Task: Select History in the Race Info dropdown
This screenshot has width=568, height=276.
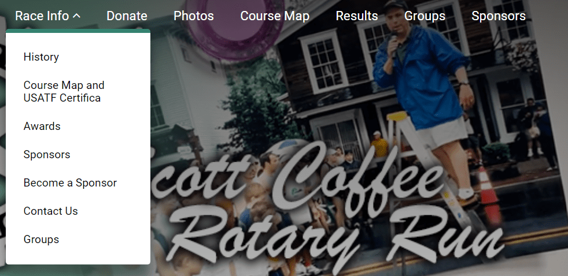Action: pos(41,57)
